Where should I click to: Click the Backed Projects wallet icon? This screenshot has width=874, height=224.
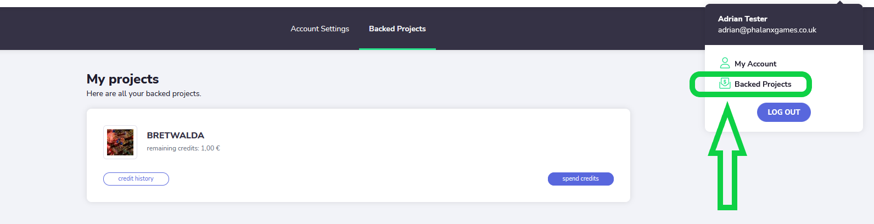pos(725,83)
